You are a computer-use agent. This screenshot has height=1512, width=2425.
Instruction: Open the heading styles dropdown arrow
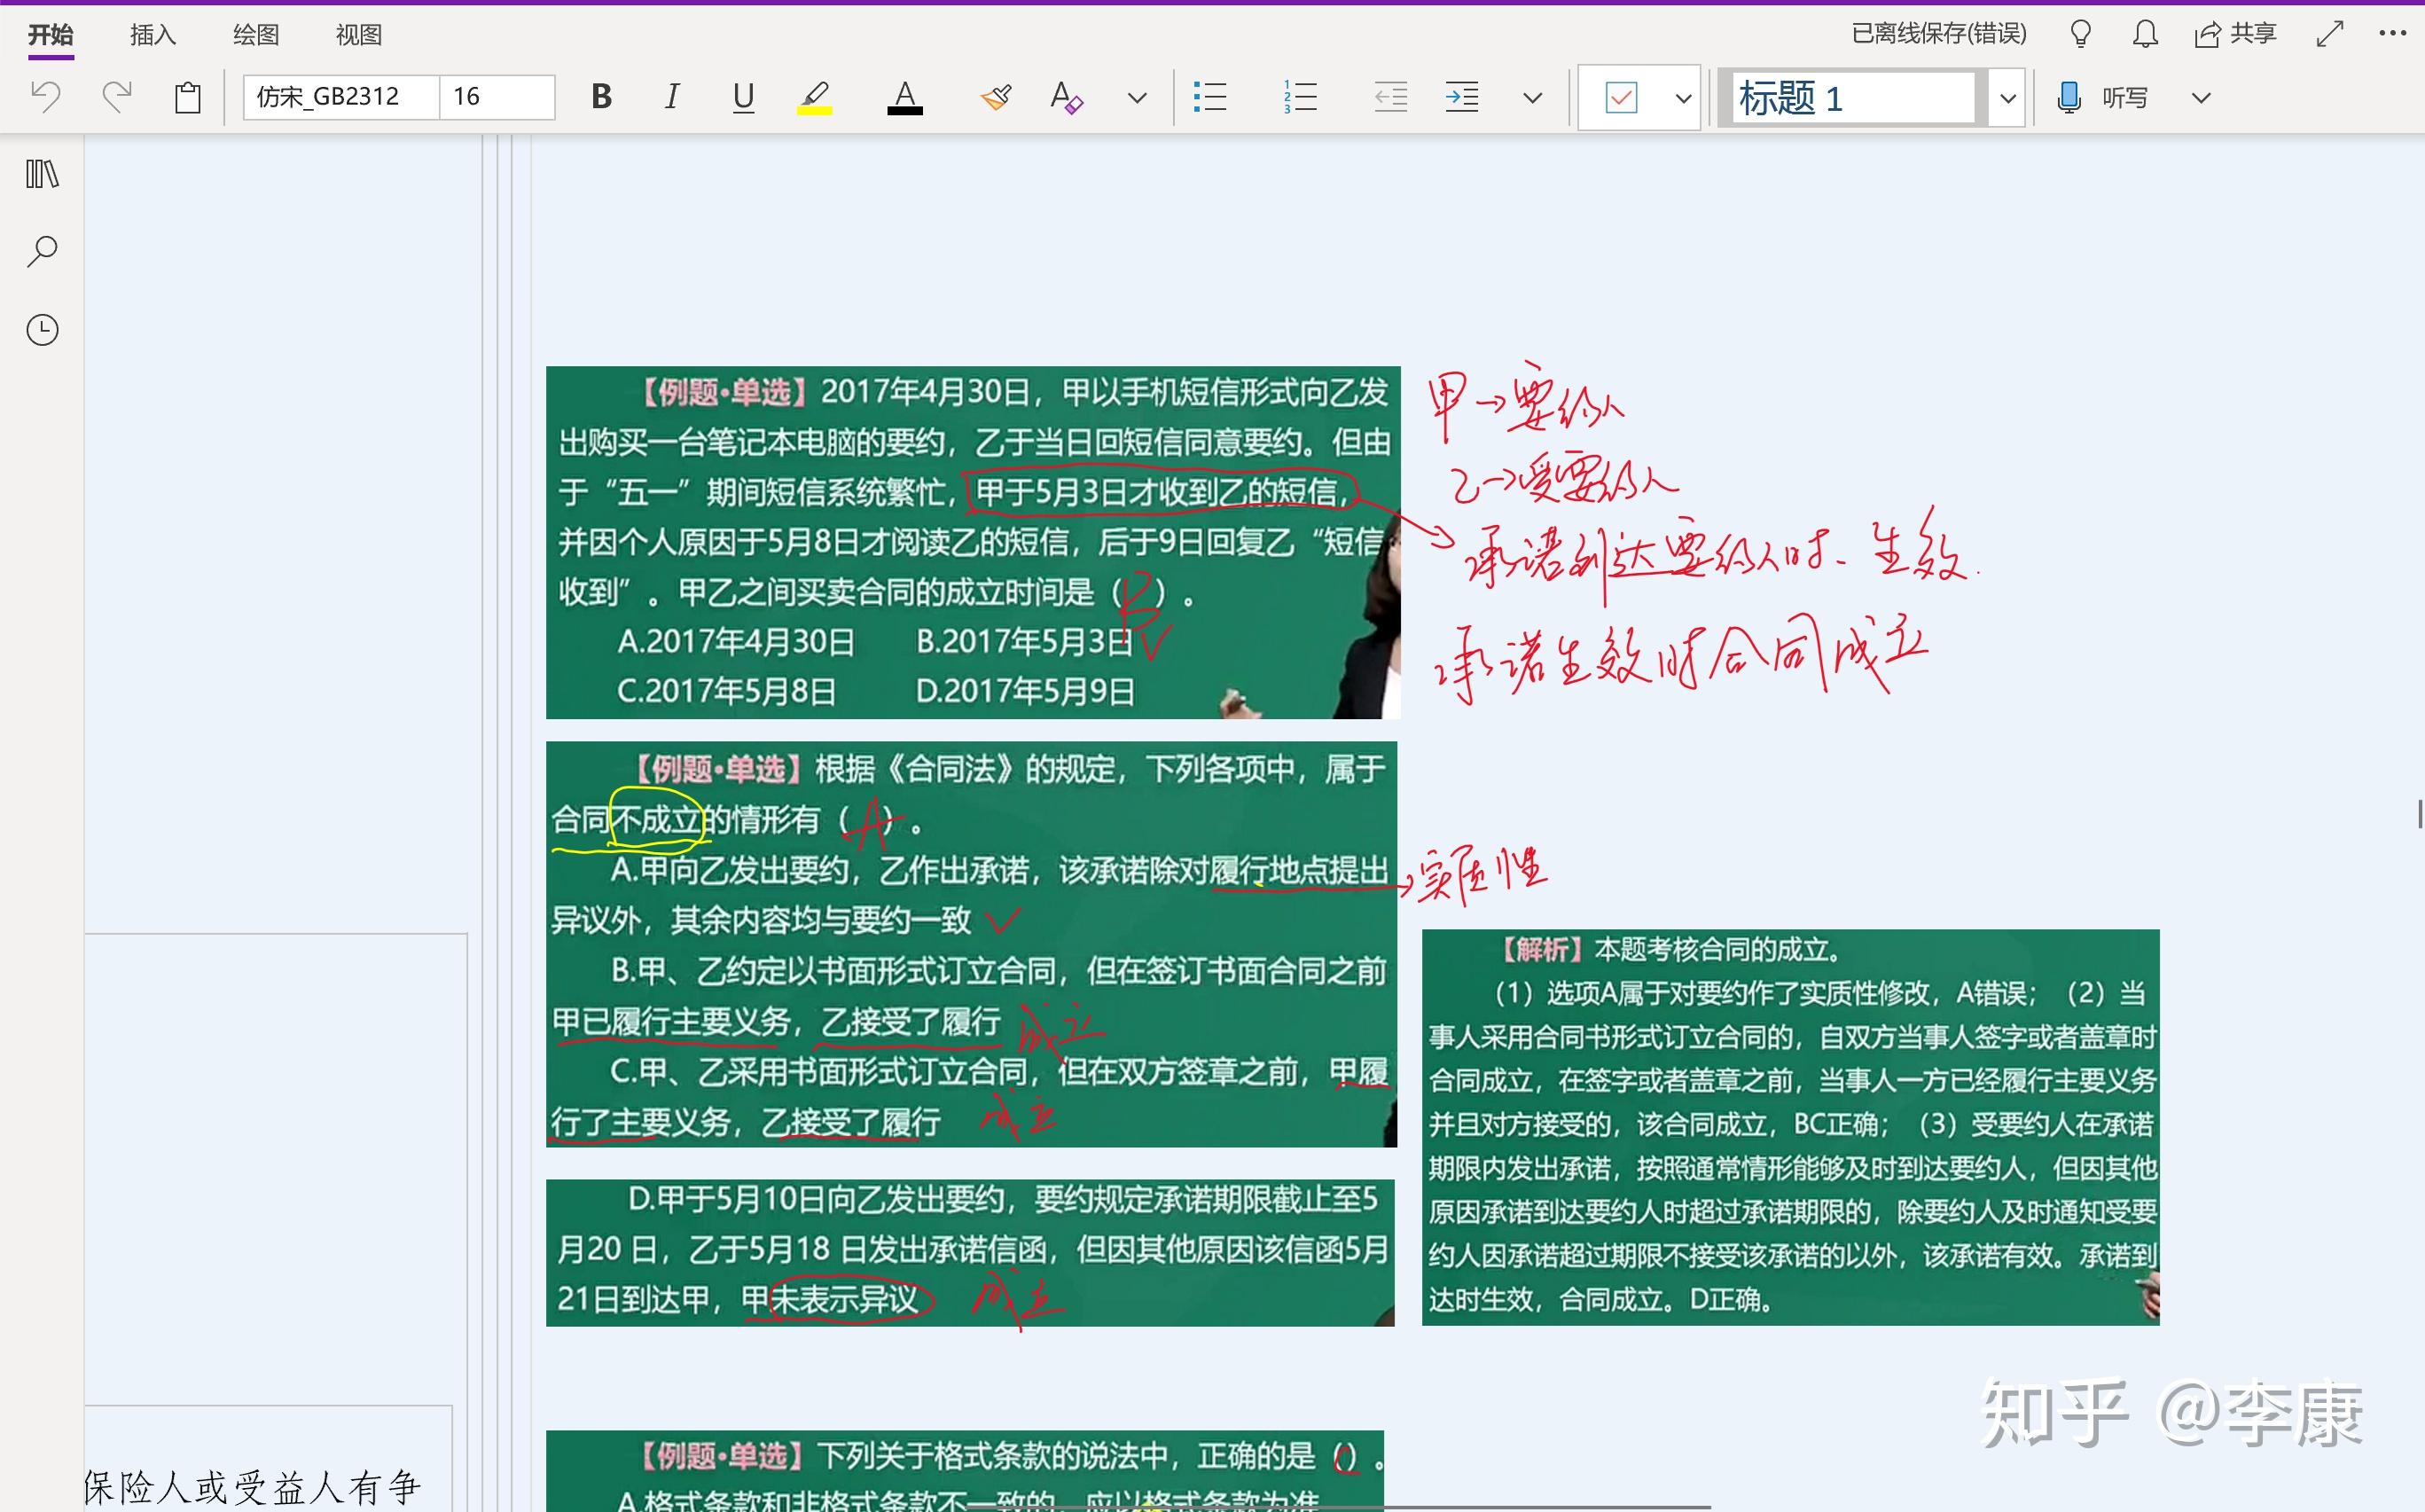2007,98
